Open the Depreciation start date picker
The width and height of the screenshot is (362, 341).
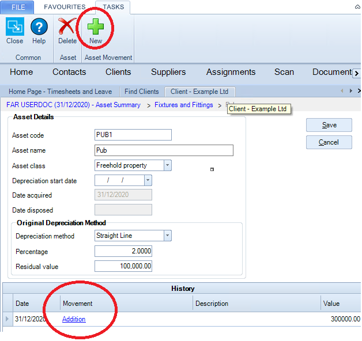point(148,180)
